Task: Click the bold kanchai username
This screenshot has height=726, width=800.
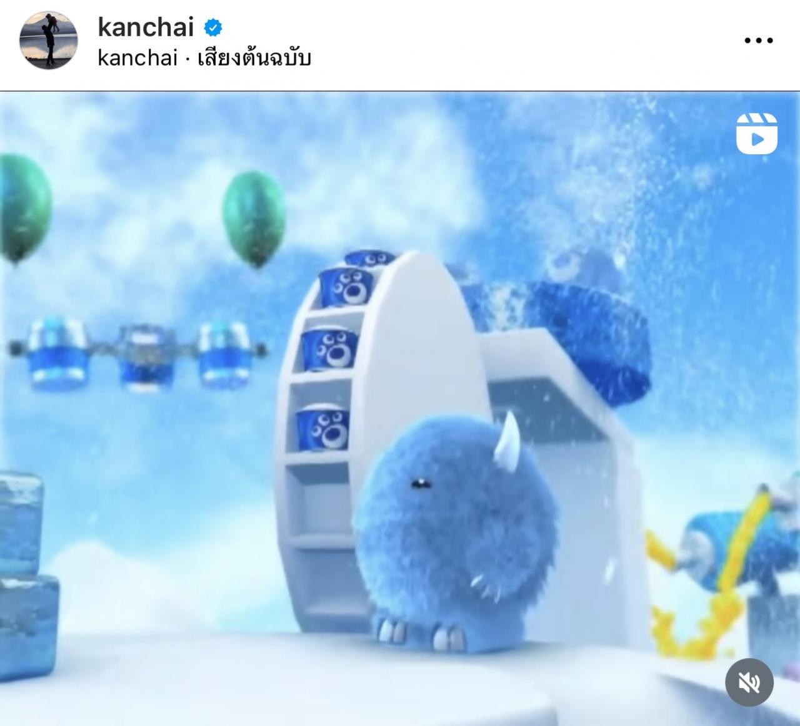Action: tap(146, 27)
